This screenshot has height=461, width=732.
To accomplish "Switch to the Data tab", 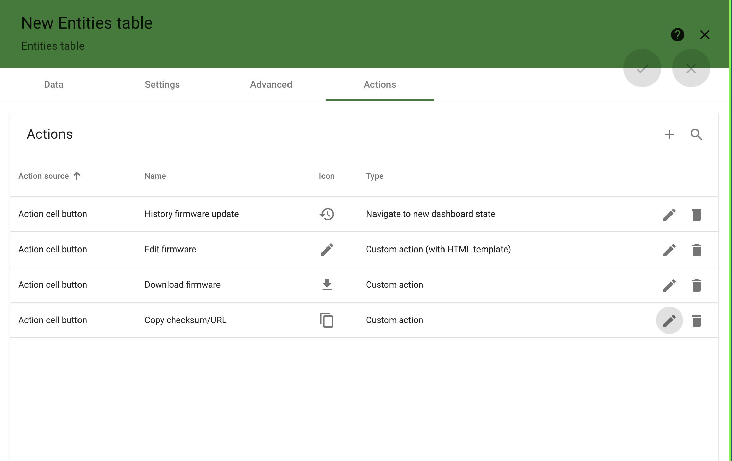I will (54, 84).
